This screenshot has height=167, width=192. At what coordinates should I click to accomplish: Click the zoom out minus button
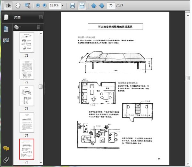(x=38, y=5)
